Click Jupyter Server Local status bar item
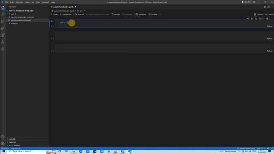 [246, 148]
